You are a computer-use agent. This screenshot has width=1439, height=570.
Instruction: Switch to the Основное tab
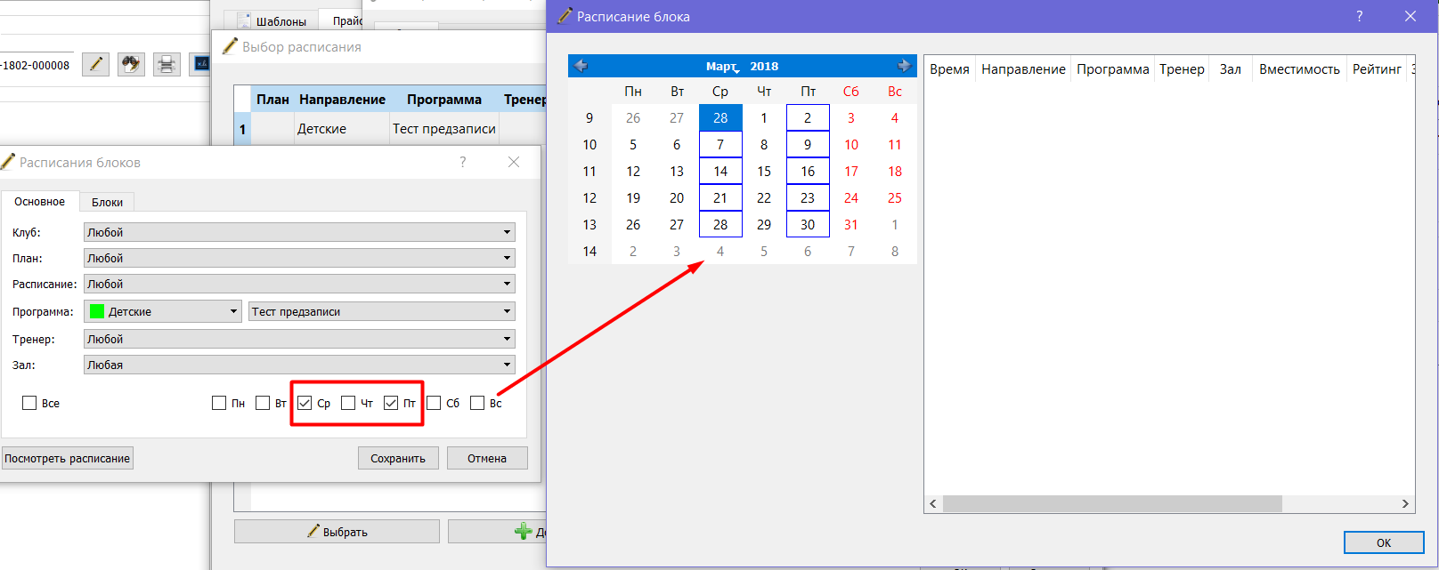click(x=40, y=202)
